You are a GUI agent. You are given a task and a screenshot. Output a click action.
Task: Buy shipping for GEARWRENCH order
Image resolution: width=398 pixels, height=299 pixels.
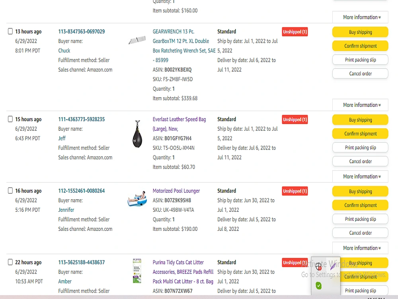360,32
